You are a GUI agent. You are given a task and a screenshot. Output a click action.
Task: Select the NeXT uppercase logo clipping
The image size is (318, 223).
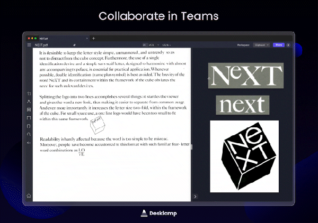pos(246,76)
